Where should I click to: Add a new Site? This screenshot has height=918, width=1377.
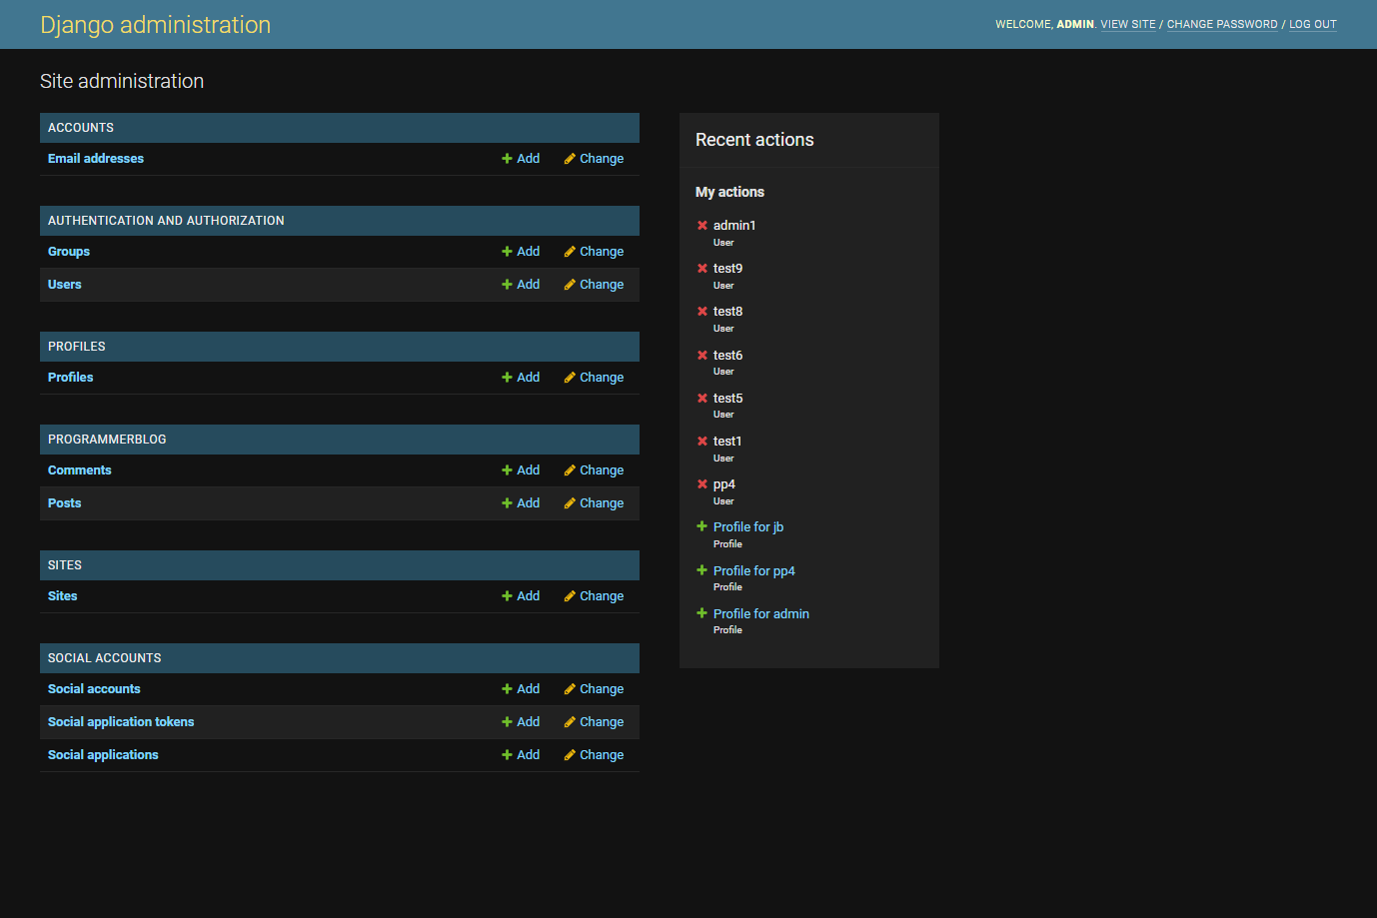521,596
